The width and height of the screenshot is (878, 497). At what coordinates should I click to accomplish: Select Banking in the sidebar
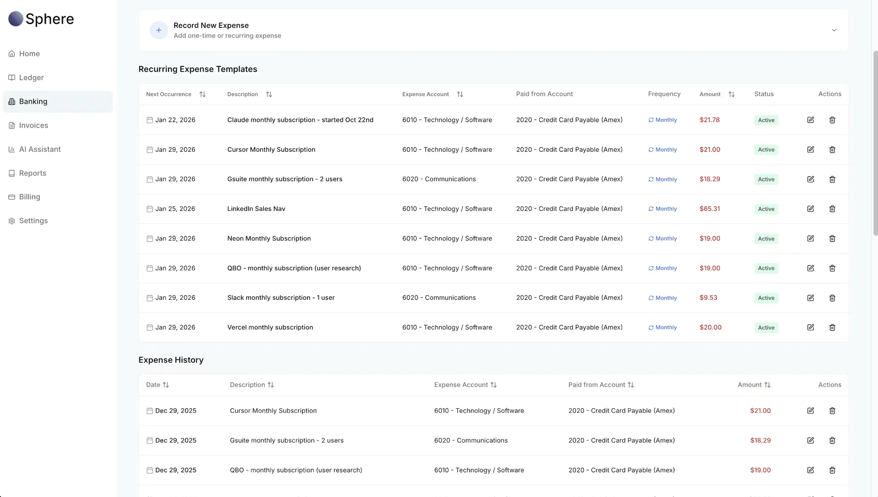(58, 102)
